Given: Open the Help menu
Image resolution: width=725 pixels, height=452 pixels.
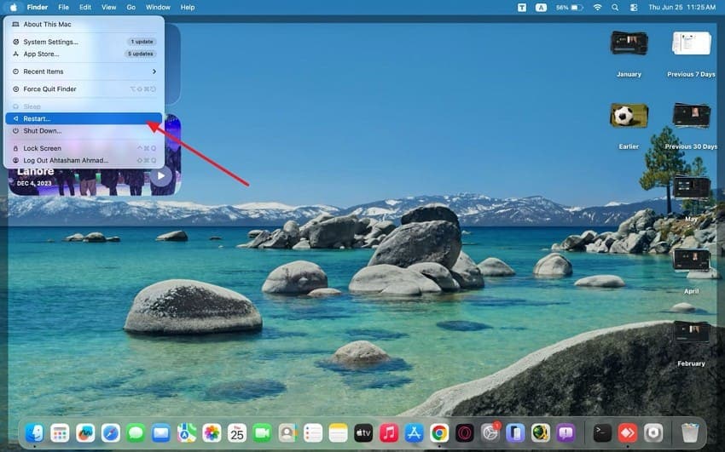Looking at the screenshot, I should tap(188, 8).
